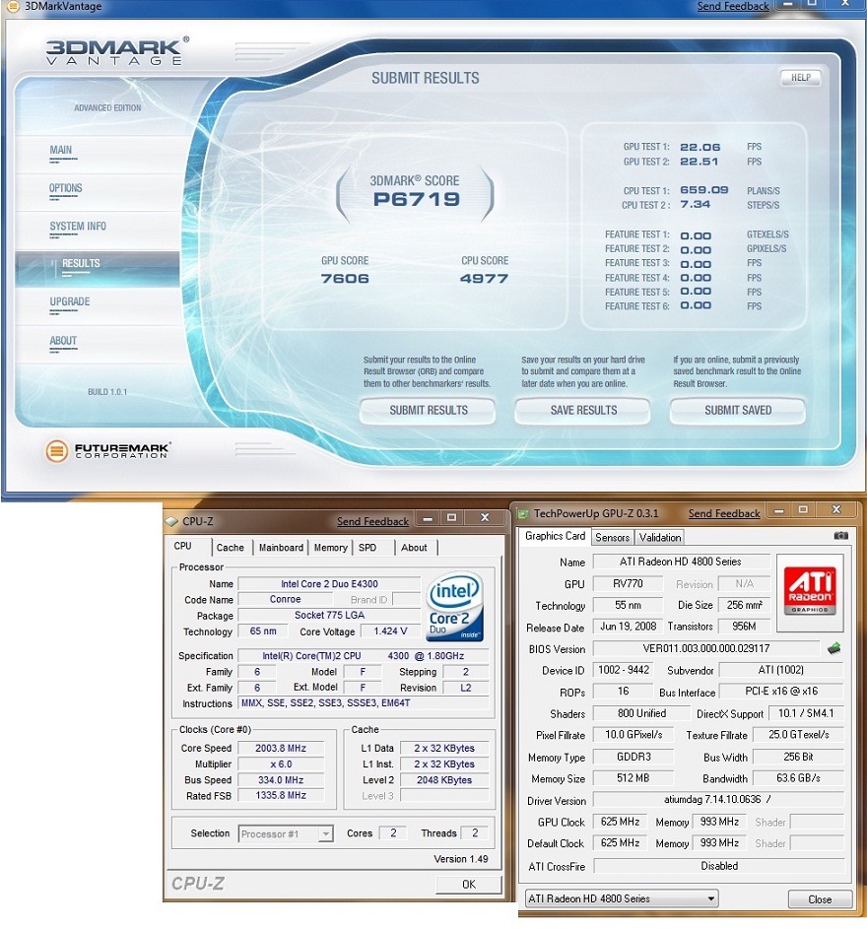This screenshot has height=929, width=867.
Task: Click the Close button in GPU-Z
Action: (820, 899)
